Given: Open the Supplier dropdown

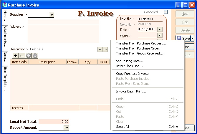Looking at the screenshot, I should 52,15.
